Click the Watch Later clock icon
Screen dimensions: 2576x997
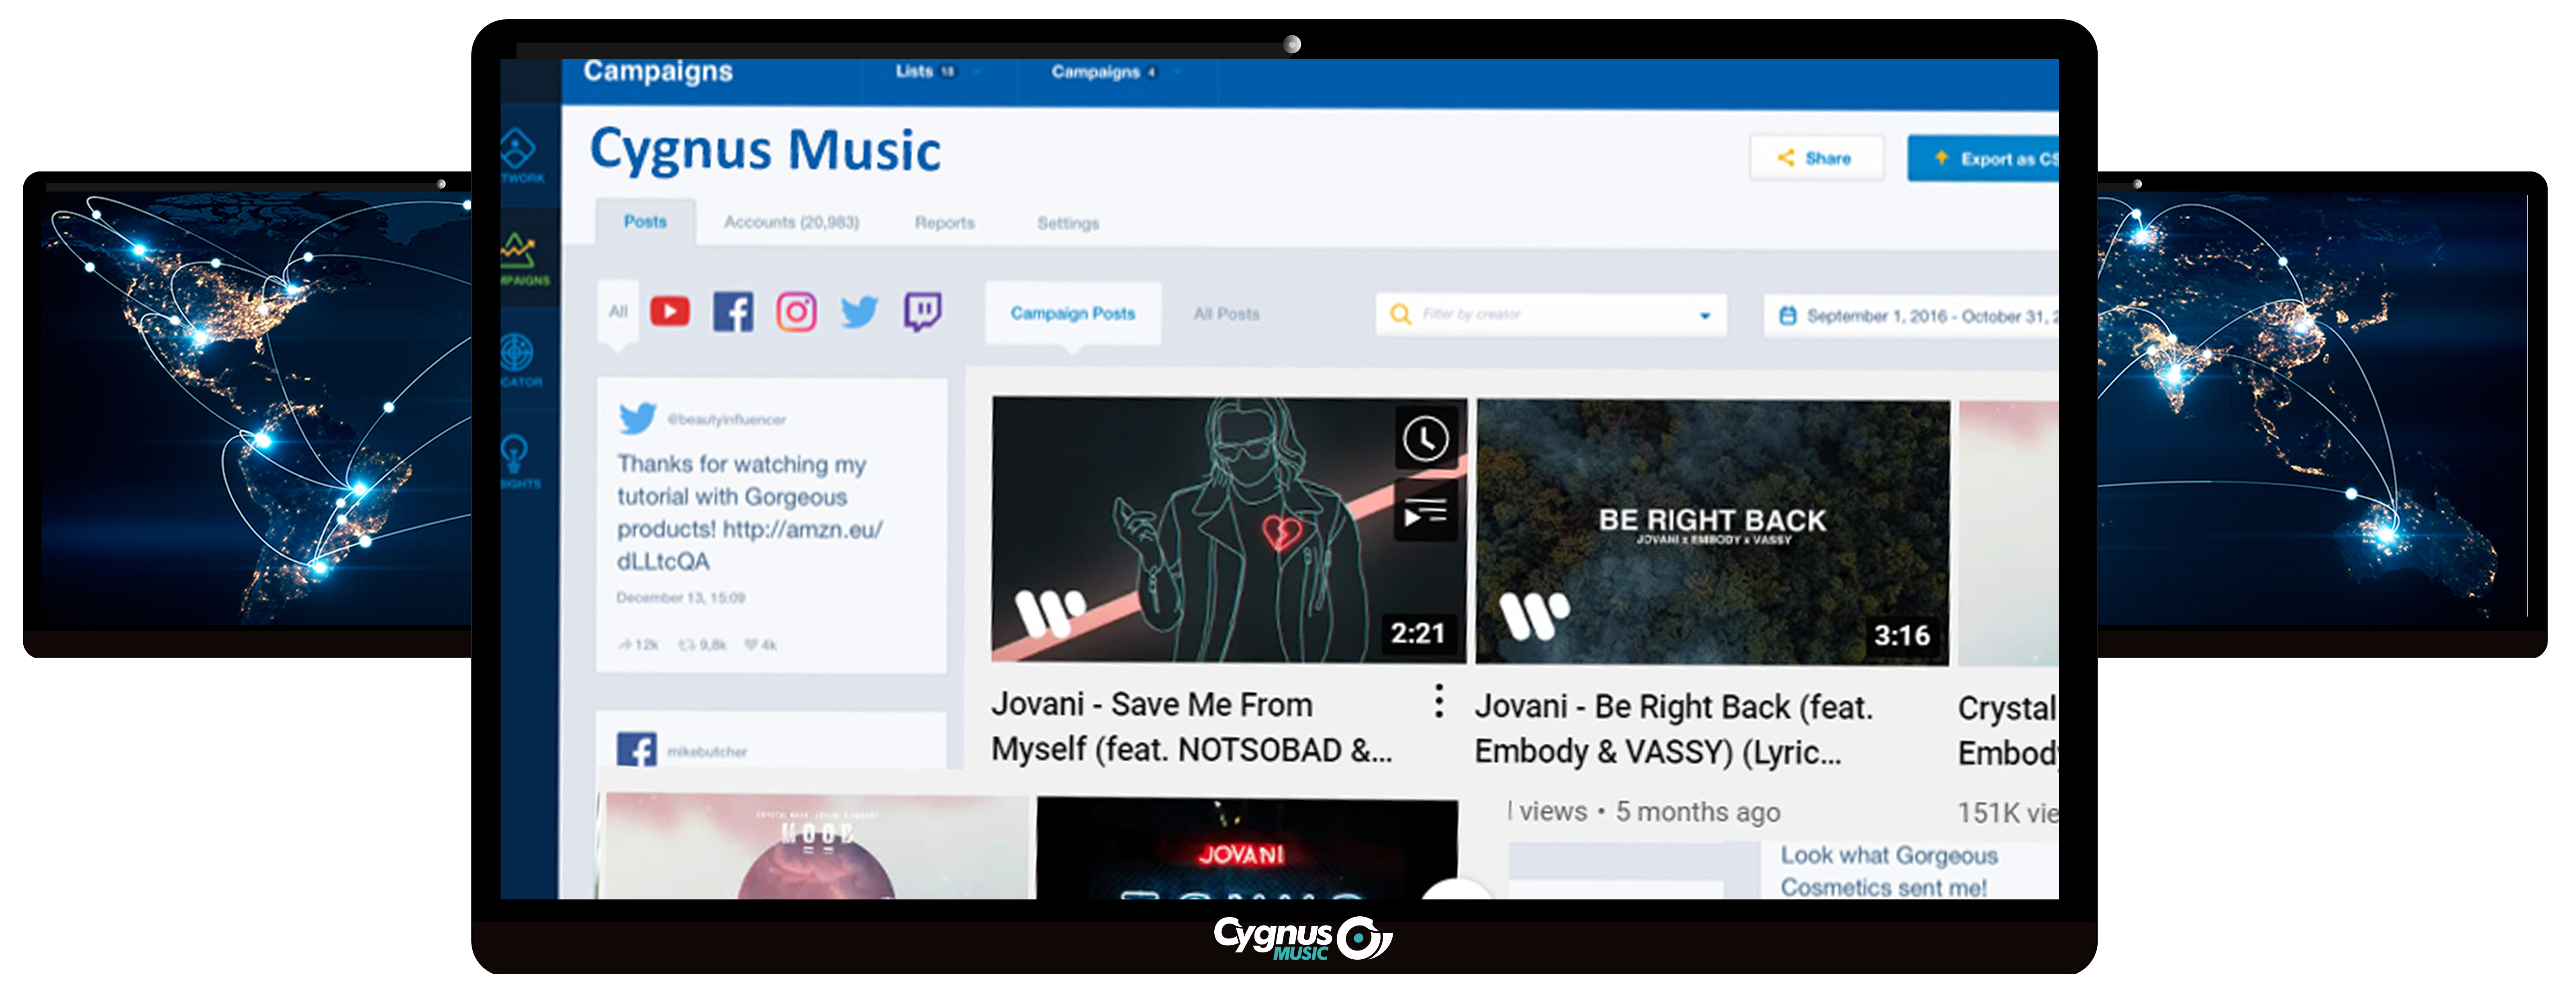(x=1425, y=438)
